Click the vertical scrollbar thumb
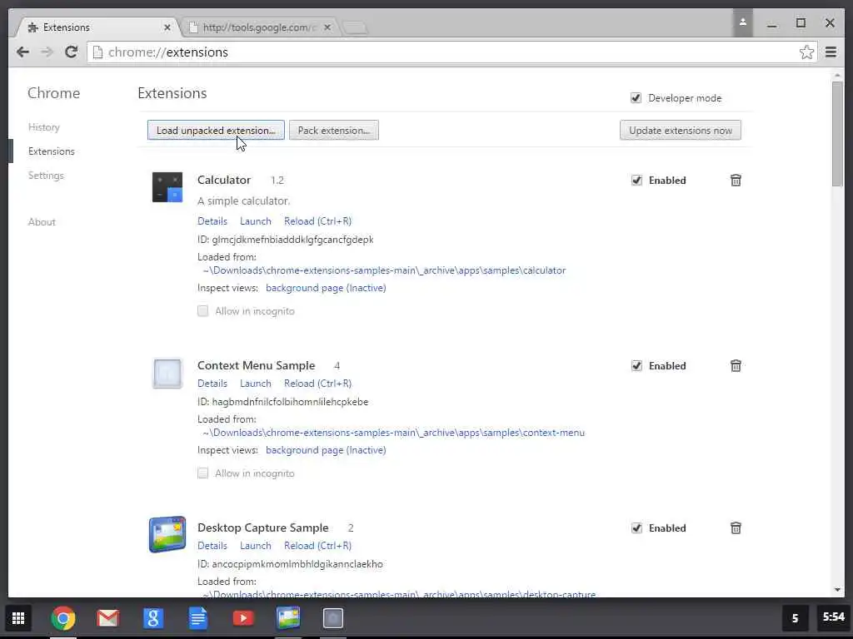Screen dimensions: 853x639 (x=837, y=134)
